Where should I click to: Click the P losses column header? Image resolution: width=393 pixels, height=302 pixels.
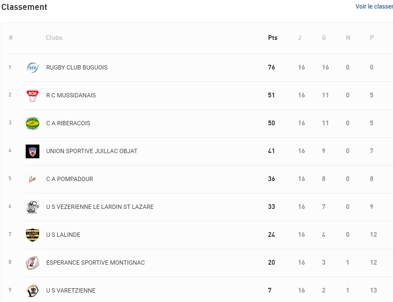(372, 38)
